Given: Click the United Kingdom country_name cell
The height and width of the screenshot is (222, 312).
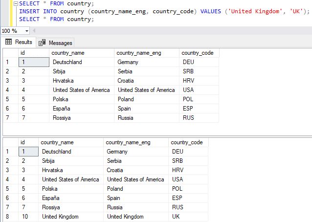Looking at the screenshot, I should pyautogui.click(x=58, y=216).
